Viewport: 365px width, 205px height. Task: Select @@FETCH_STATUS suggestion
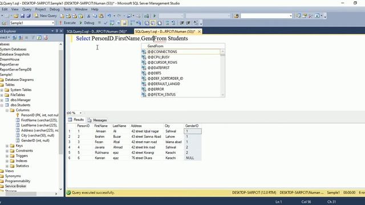tap(181, 95)
